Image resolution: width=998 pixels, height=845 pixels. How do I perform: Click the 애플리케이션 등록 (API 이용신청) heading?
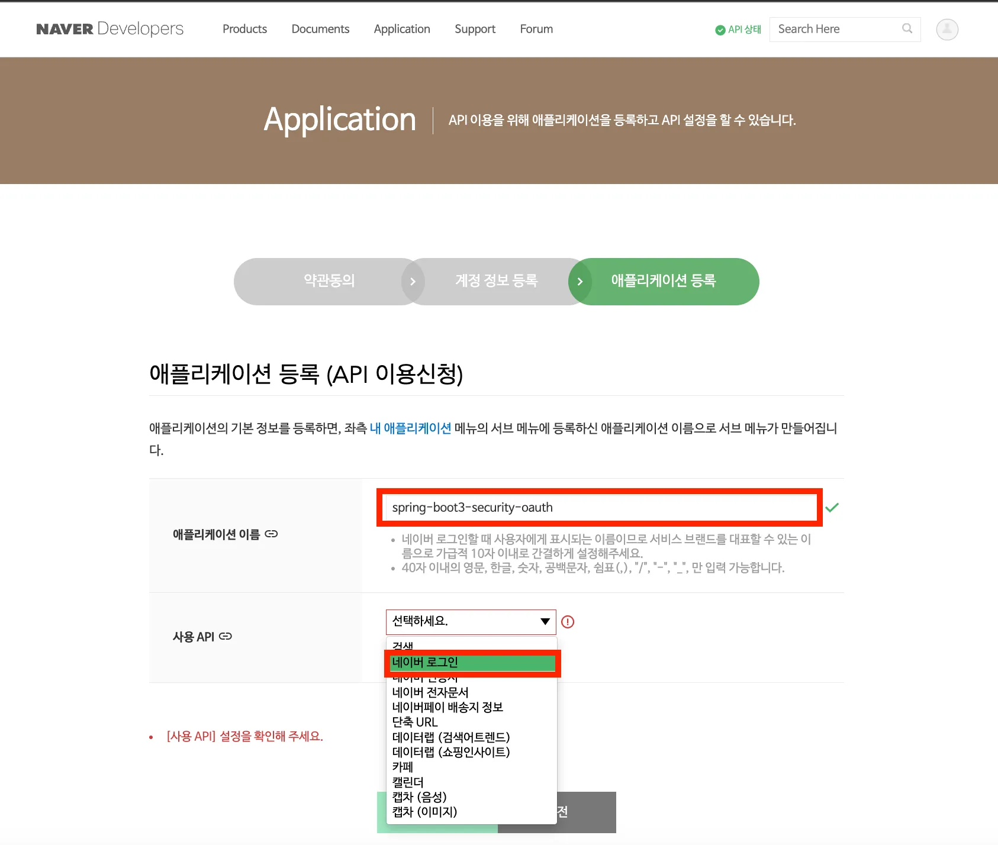306,374
